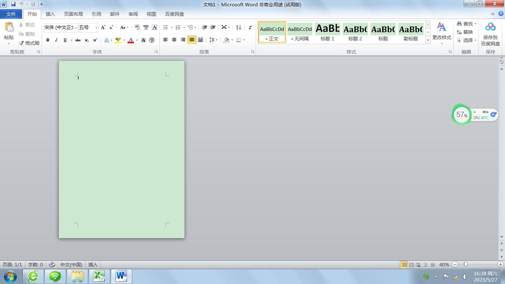
Task: Click the Format Painter (格式刷) brush icon
Action: [x=21, y=43]
